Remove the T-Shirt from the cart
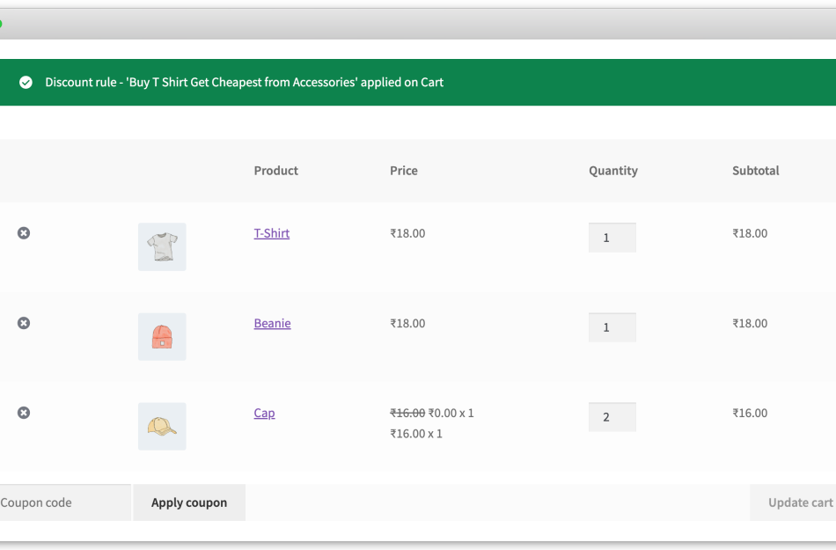Viewport: 836px width, 550px height. (x=23, y=232)
